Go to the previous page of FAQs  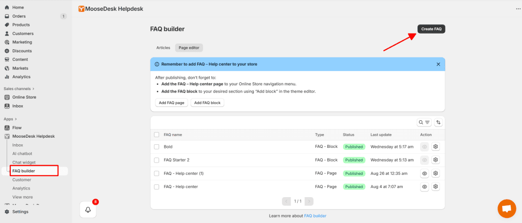286,201
